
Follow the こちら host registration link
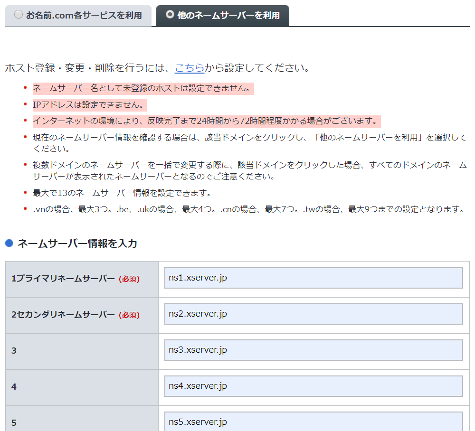coord(190,68)
